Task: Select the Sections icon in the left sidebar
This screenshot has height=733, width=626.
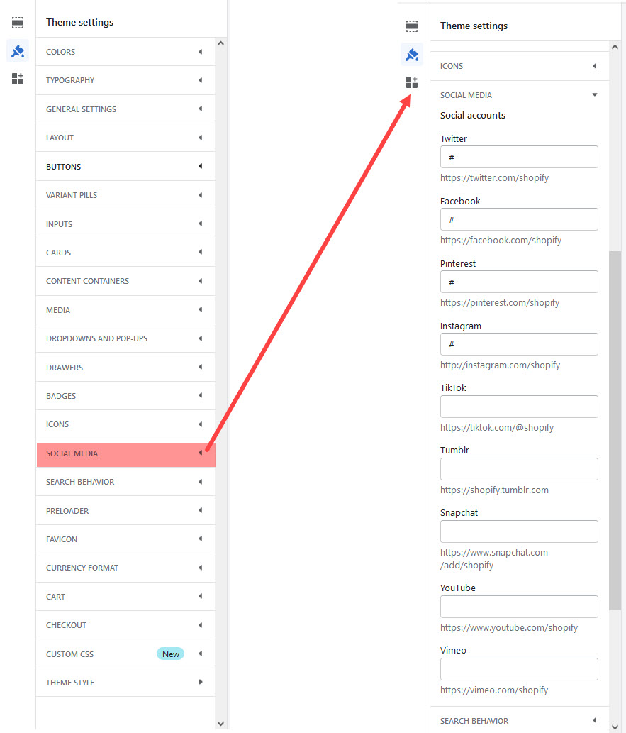Action: pos(17,22)
